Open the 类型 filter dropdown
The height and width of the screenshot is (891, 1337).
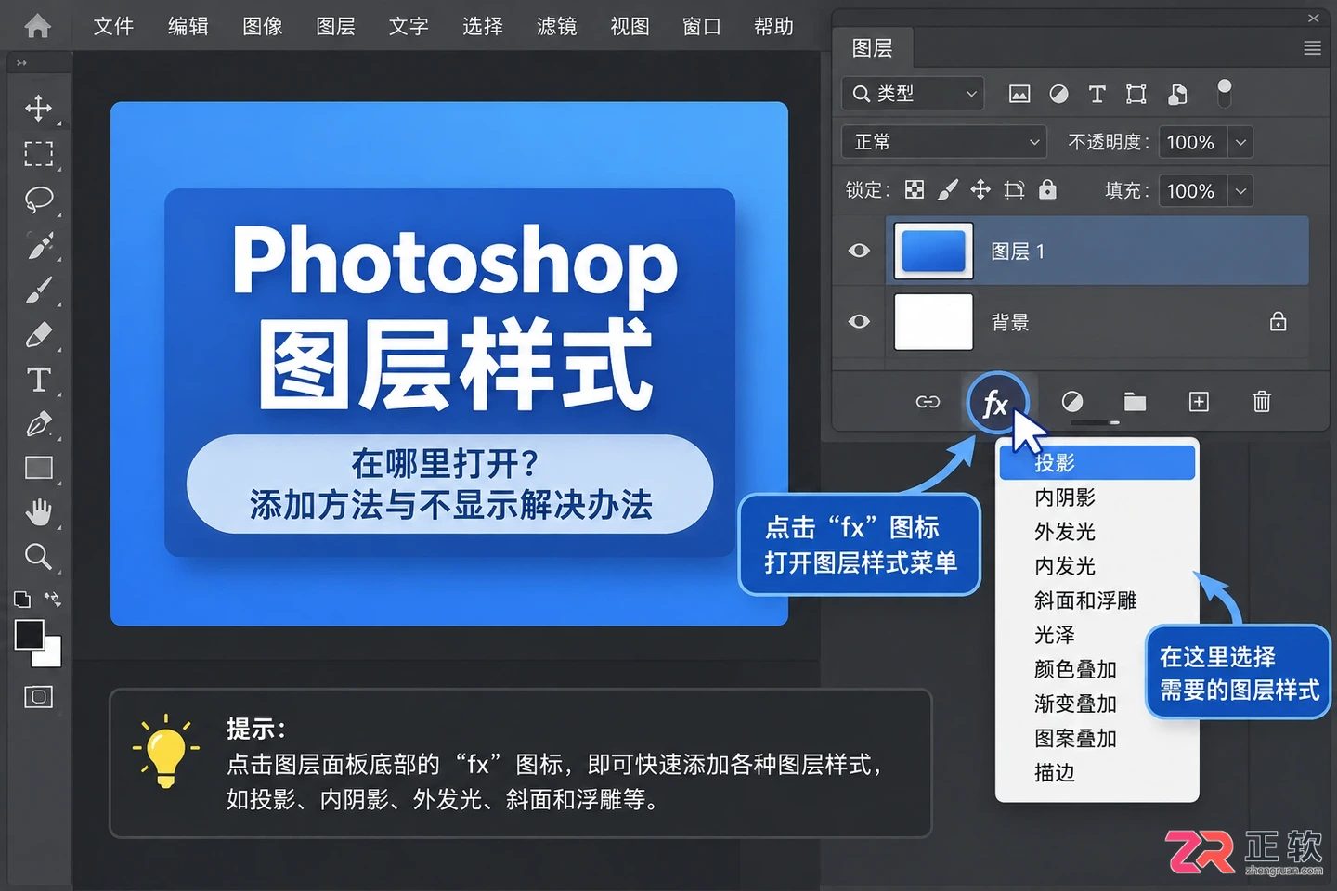[914, 94]
